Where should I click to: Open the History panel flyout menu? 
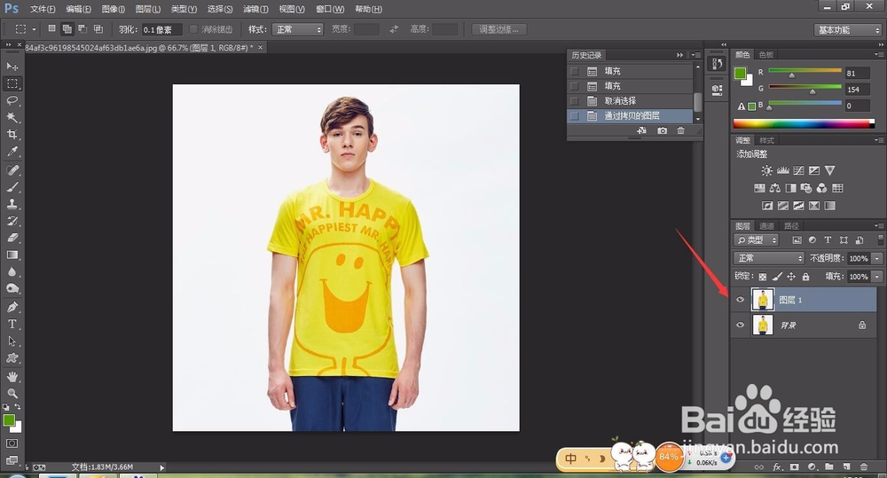(695, 55)
